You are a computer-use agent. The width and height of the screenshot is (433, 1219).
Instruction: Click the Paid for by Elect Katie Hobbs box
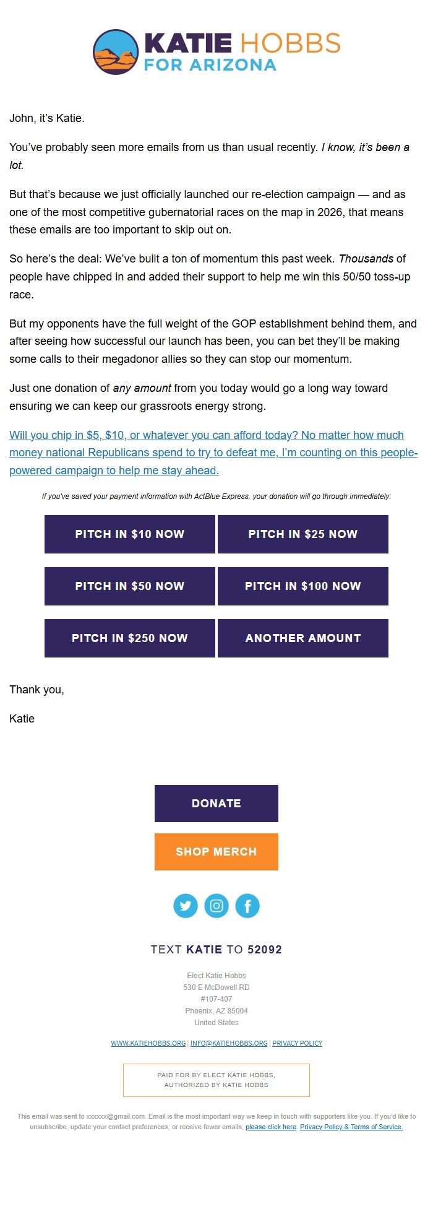(216, 1080)
